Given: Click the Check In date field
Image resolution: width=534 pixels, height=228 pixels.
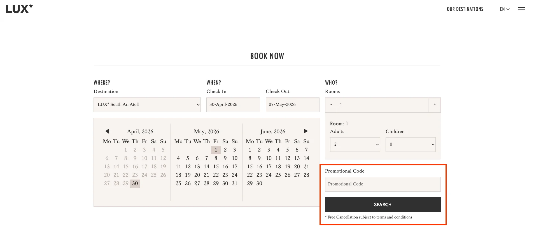Looking at the screenshot, I should coord(233,105).
